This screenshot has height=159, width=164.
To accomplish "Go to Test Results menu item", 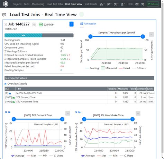I will tap(91, 4).
